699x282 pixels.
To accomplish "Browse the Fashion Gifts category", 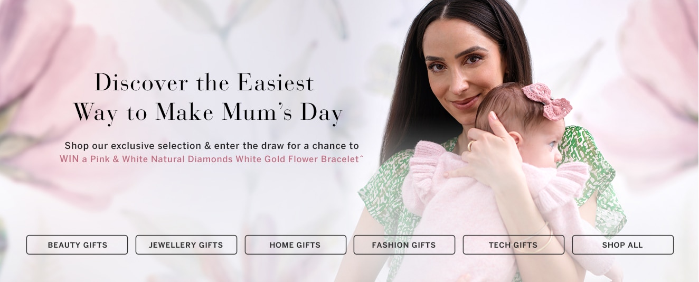I will [x=404, y=245].
